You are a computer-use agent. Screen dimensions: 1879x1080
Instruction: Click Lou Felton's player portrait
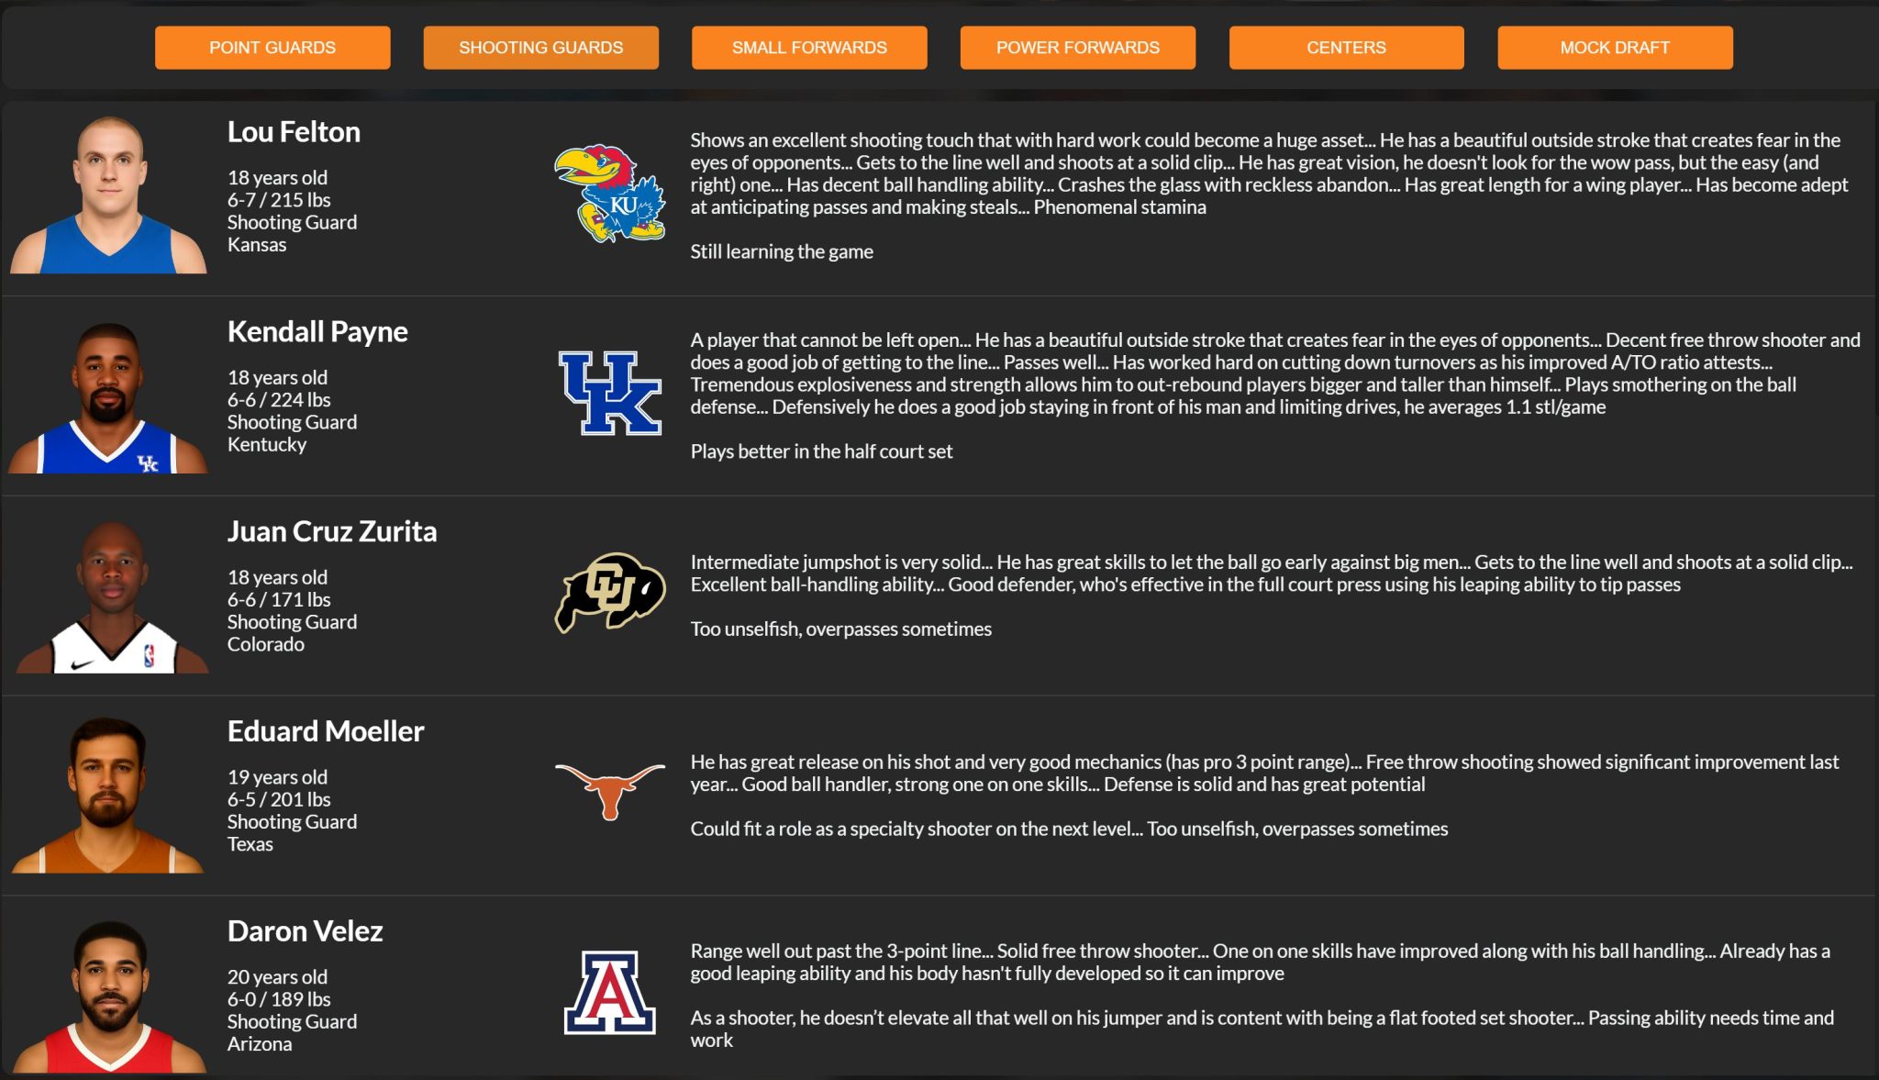coord(109,195)
